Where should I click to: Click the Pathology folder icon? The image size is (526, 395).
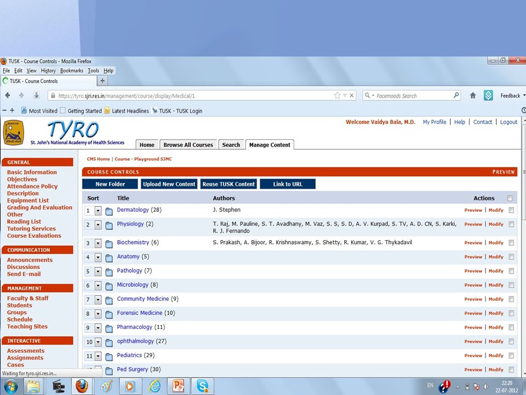(x=109, y=273)
